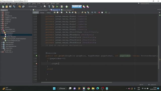This screenshot has width=161, height=91.
Task: Click the Stop Macro Recording icon
Action: (x=102, y=12)
